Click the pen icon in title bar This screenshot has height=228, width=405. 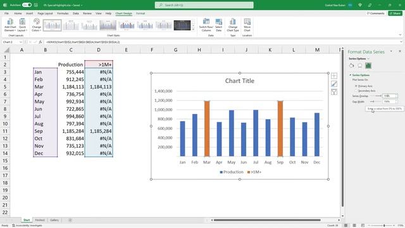click(370, 5)
